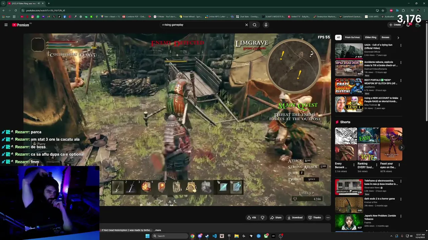Open Chrome from the taskbar
The image size is (428, 240).
[x=192, y=236]
